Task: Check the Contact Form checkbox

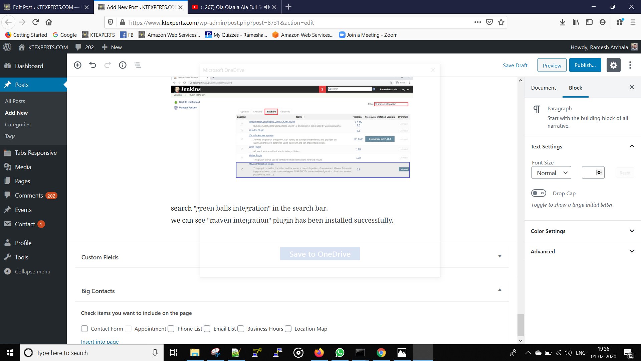Action: 84,329
